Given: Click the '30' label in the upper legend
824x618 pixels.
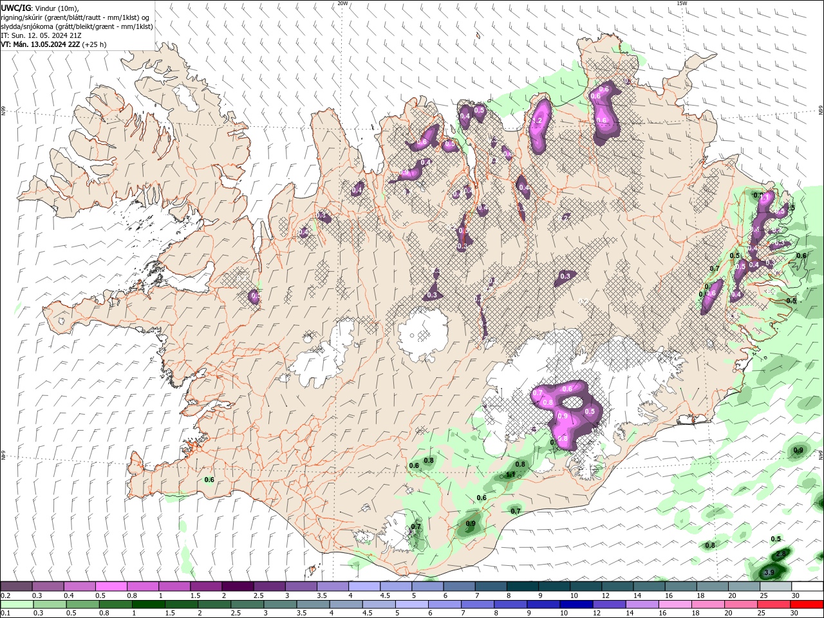Looking at the screenshot, I should pyautogui.click(x=796, y=596).
